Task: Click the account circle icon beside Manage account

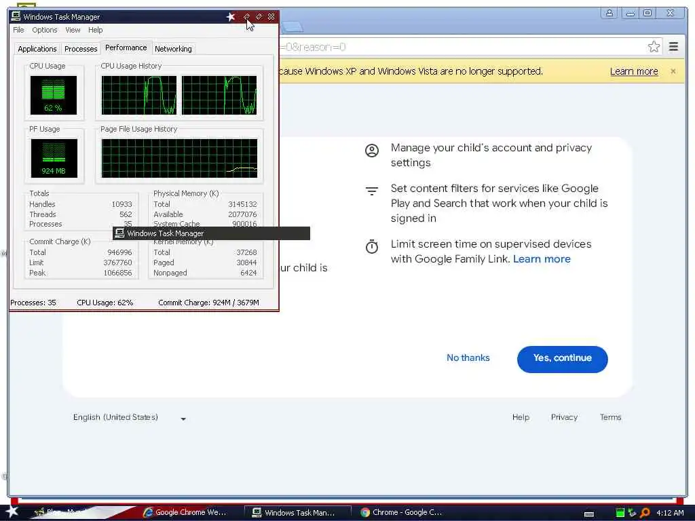Action: coord(371,151)
